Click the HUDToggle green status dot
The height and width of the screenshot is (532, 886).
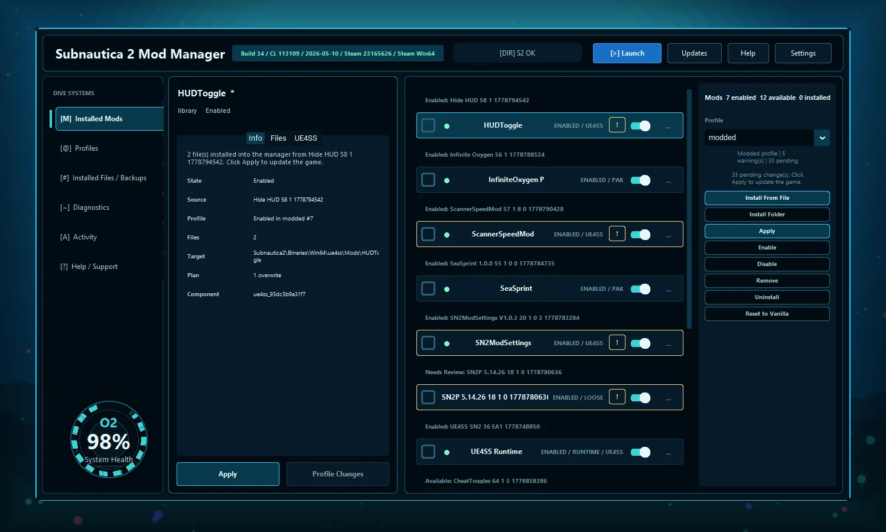pos(447,126)
